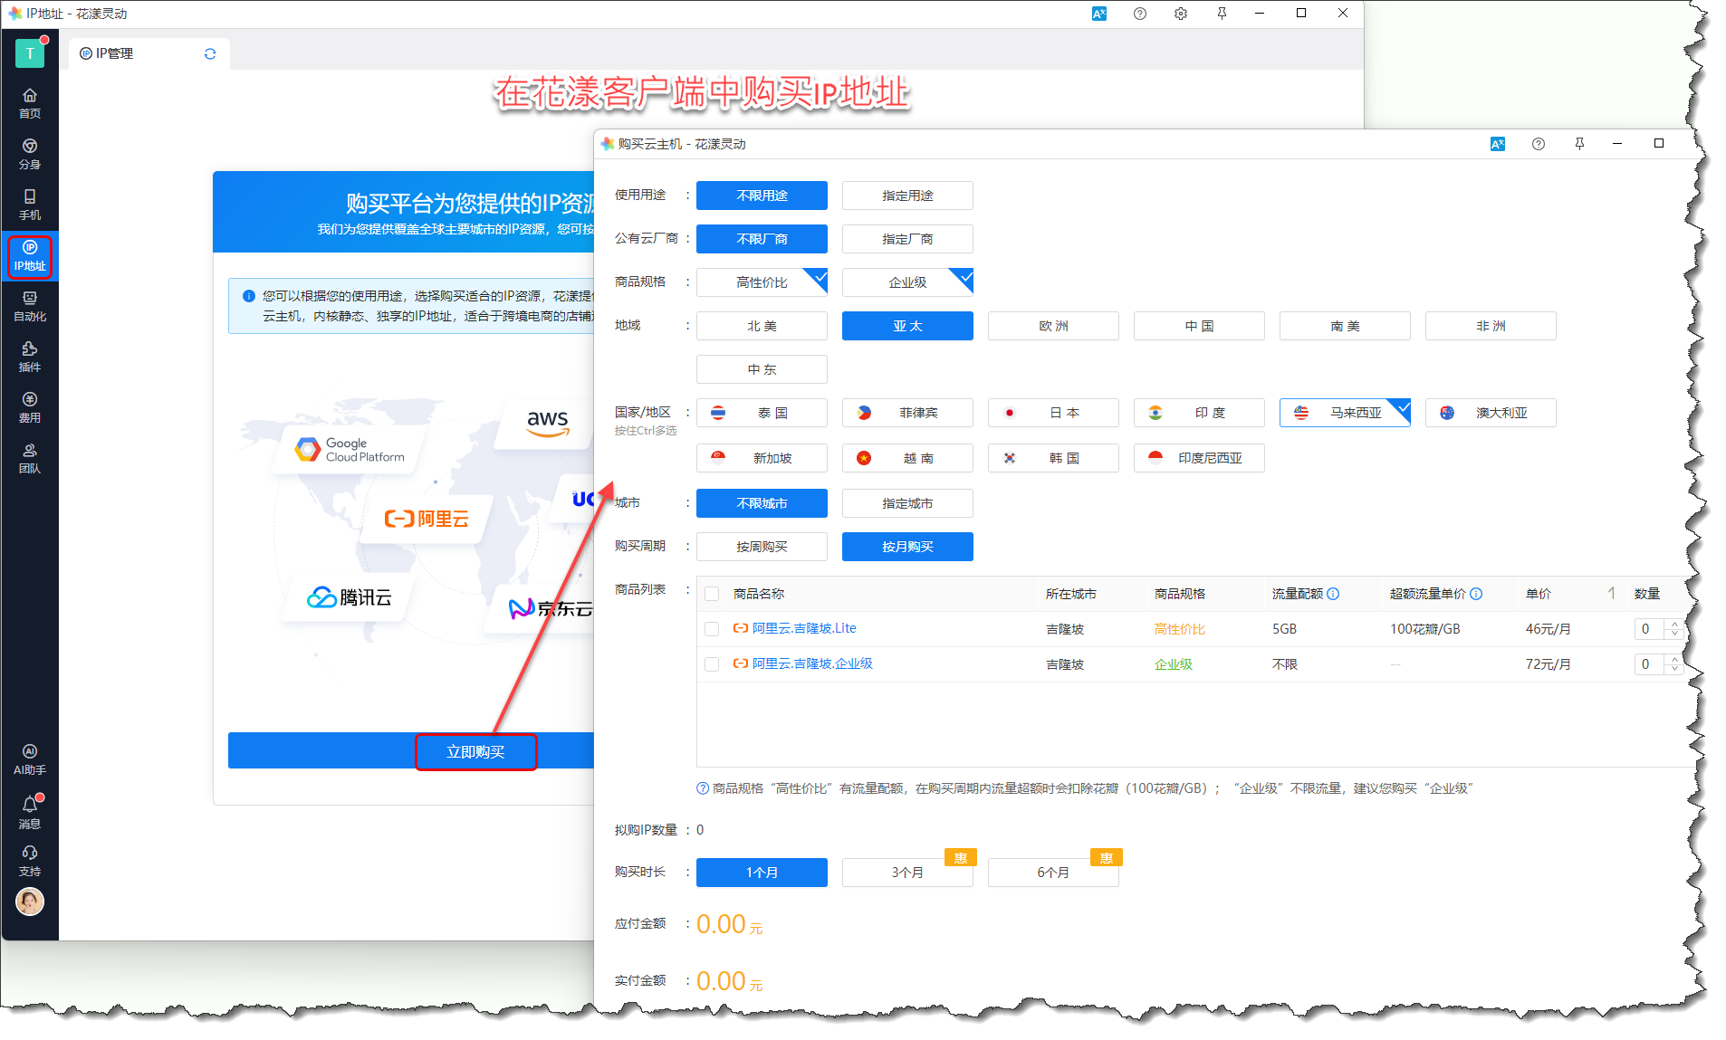Refresh the IP管理 tab
This screenshot has height=1040, width=1726.
210,53
